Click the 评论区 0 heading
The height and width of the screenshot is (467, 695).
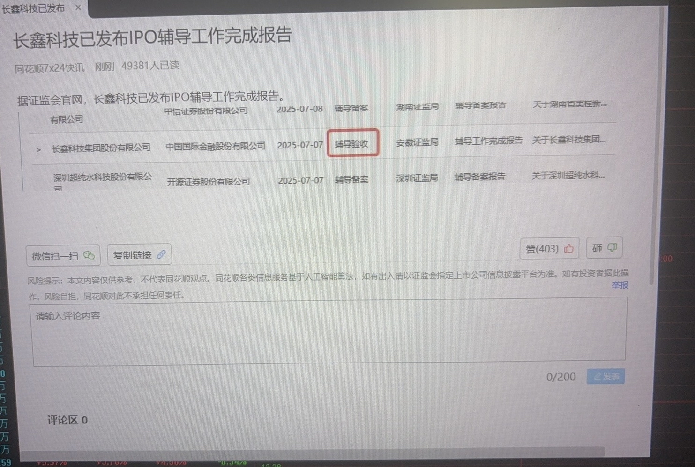67,420
